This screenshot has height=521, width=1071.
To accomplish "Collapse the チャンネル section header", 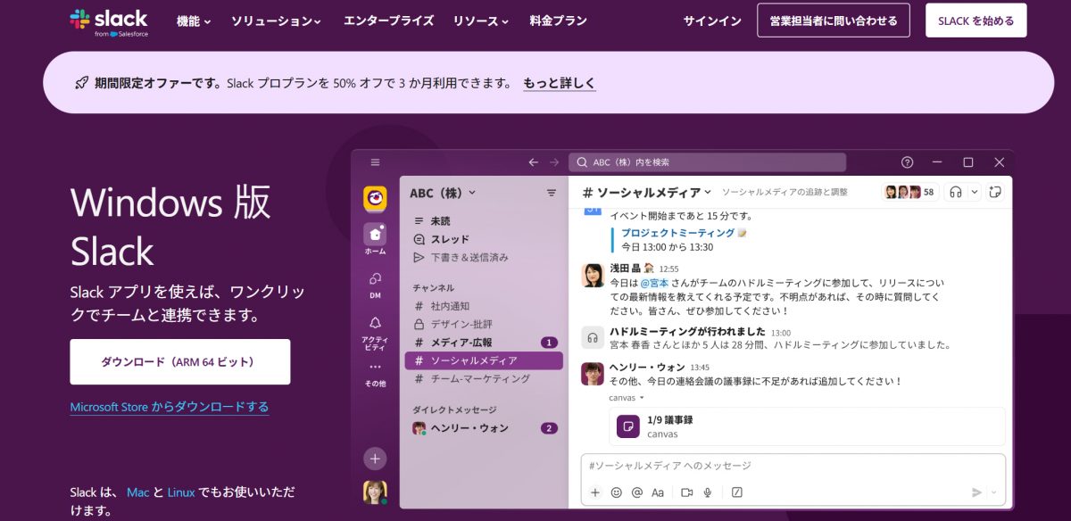I will click(433, 288).
